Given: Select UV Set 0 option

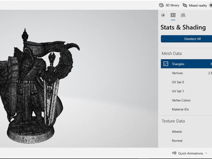Looking at the screenshot, I should [x=186, y=82].
